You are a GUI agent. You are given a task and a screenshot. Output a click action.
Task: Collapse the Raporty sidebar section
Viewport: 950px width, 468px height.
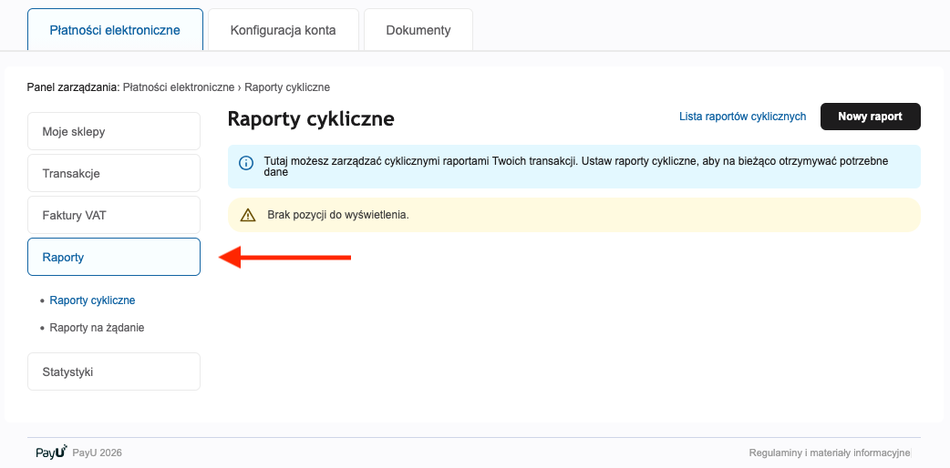[114, 257]
